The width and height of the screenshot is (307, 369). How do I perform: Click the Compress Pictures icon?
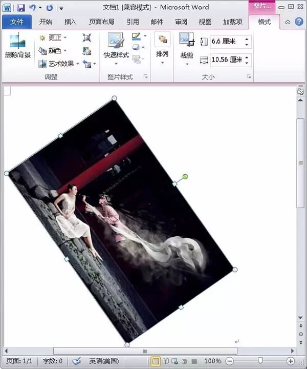click(x=86, y=37)
